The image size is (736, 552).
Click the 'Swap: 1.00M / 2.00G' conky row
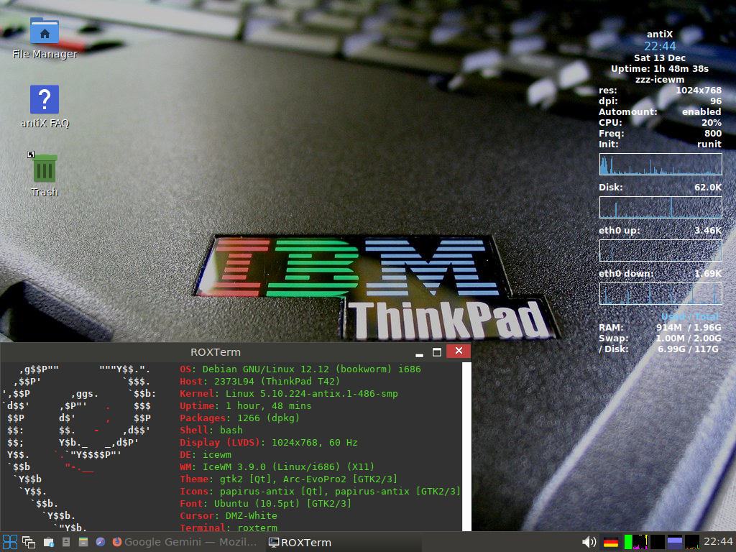click(x=660, y=338)
